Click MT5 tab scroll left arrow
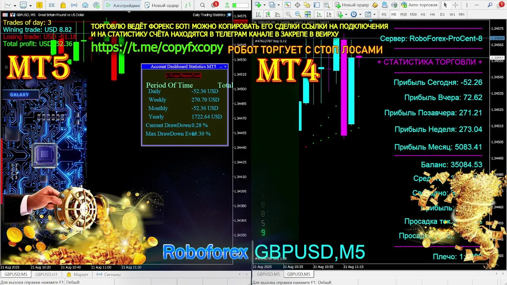Image resolution: width=507 pixels, height=285 pixels. pos(239,274)
